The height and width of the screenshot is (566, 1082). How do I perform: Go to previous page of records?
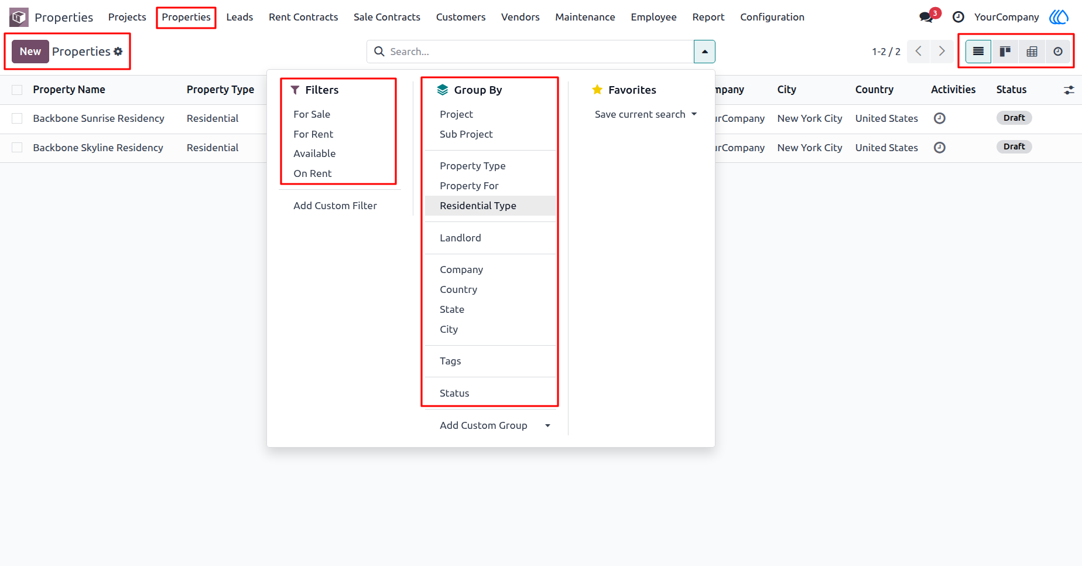pos(919,52)
